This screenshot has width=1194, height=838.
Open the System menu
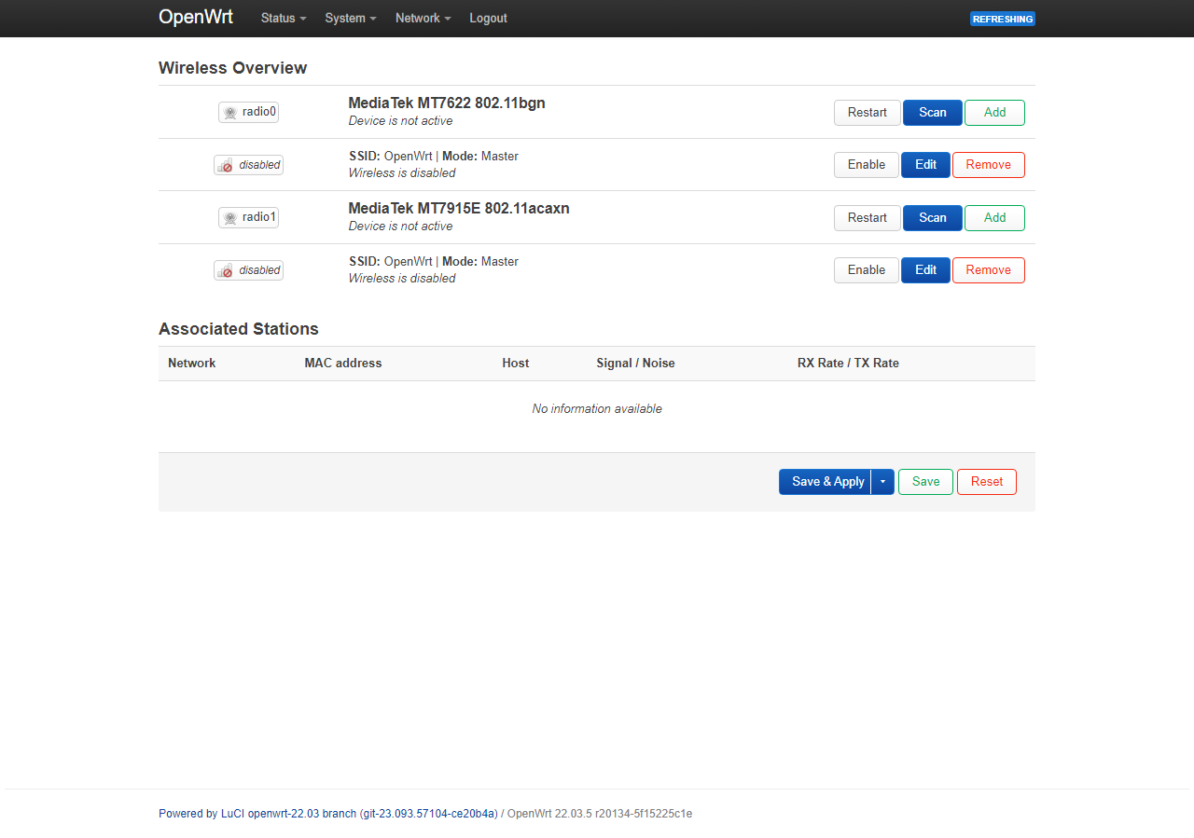point(351,18)
